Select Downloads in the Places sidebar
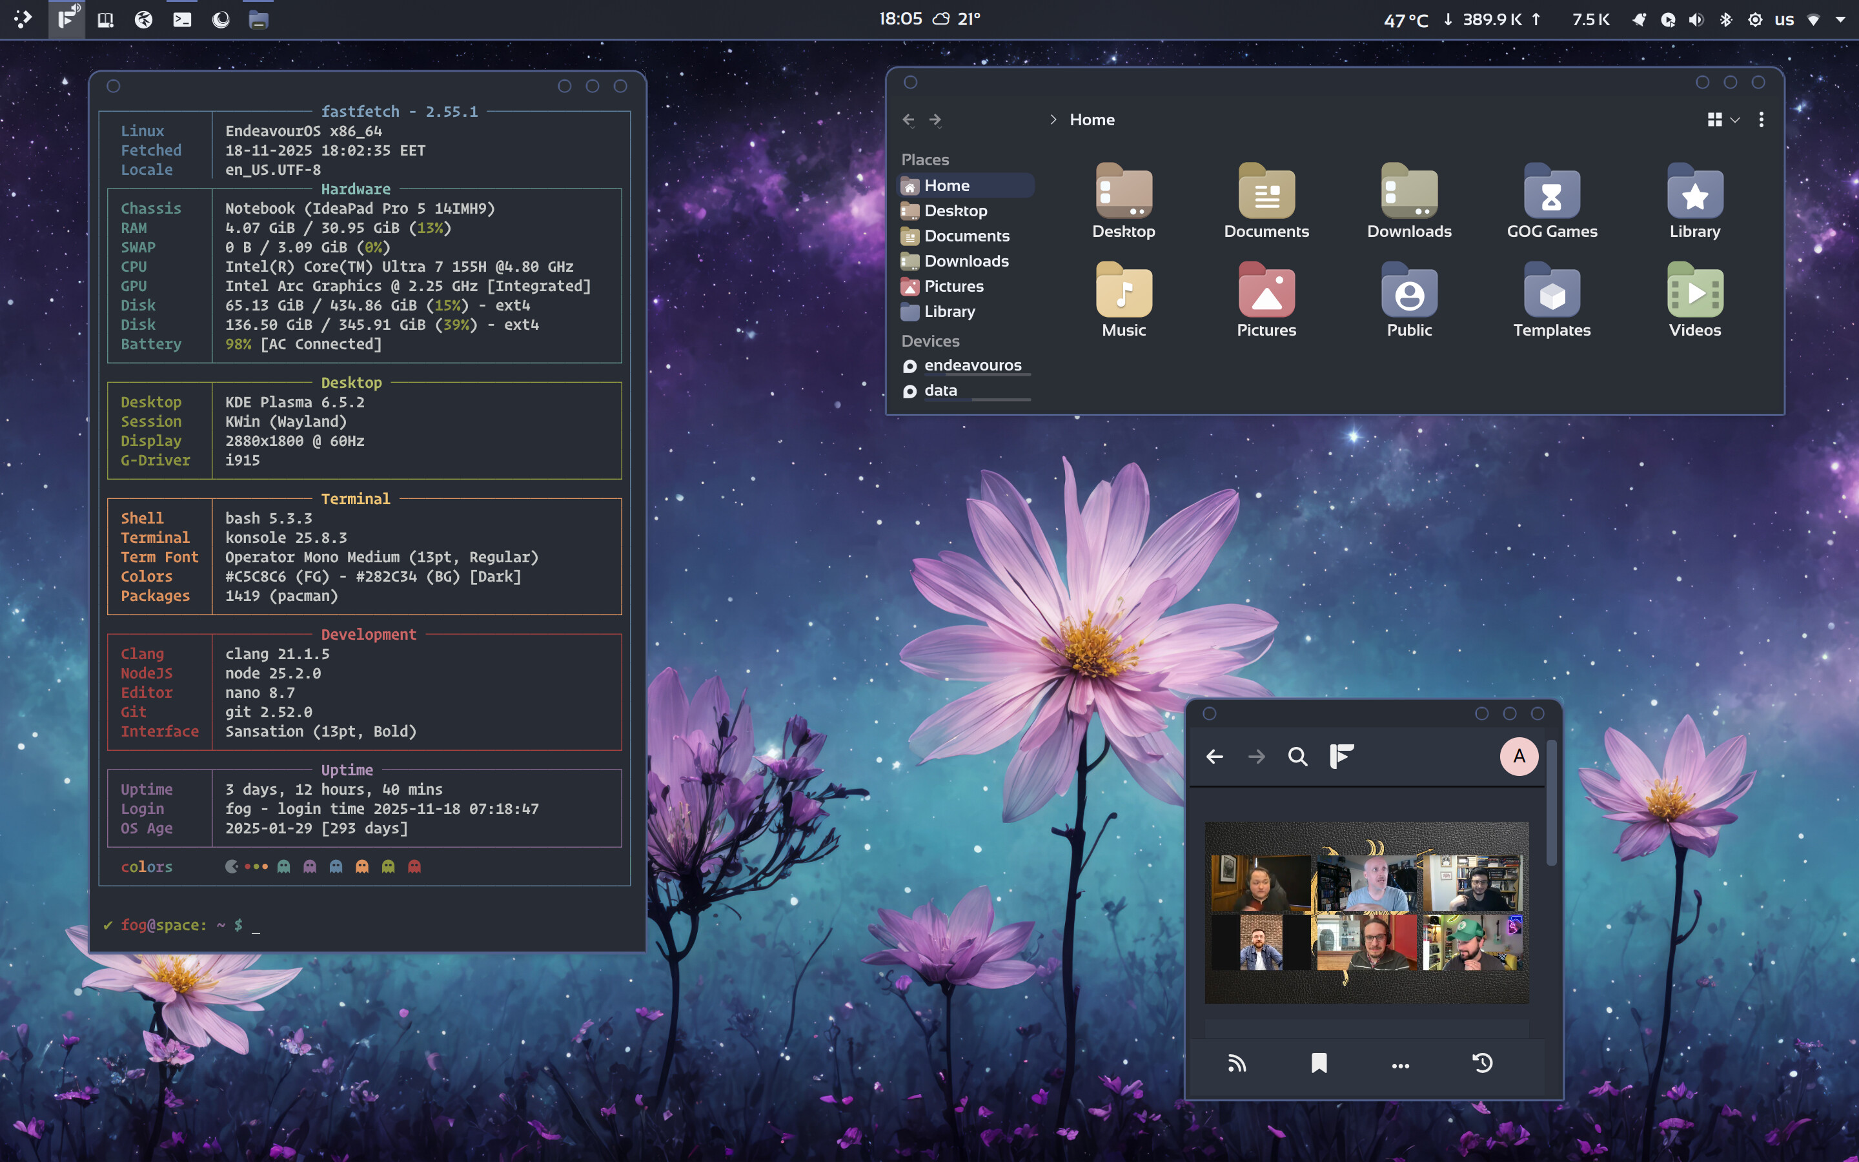 pyautogui.click(x=966, y=261)
